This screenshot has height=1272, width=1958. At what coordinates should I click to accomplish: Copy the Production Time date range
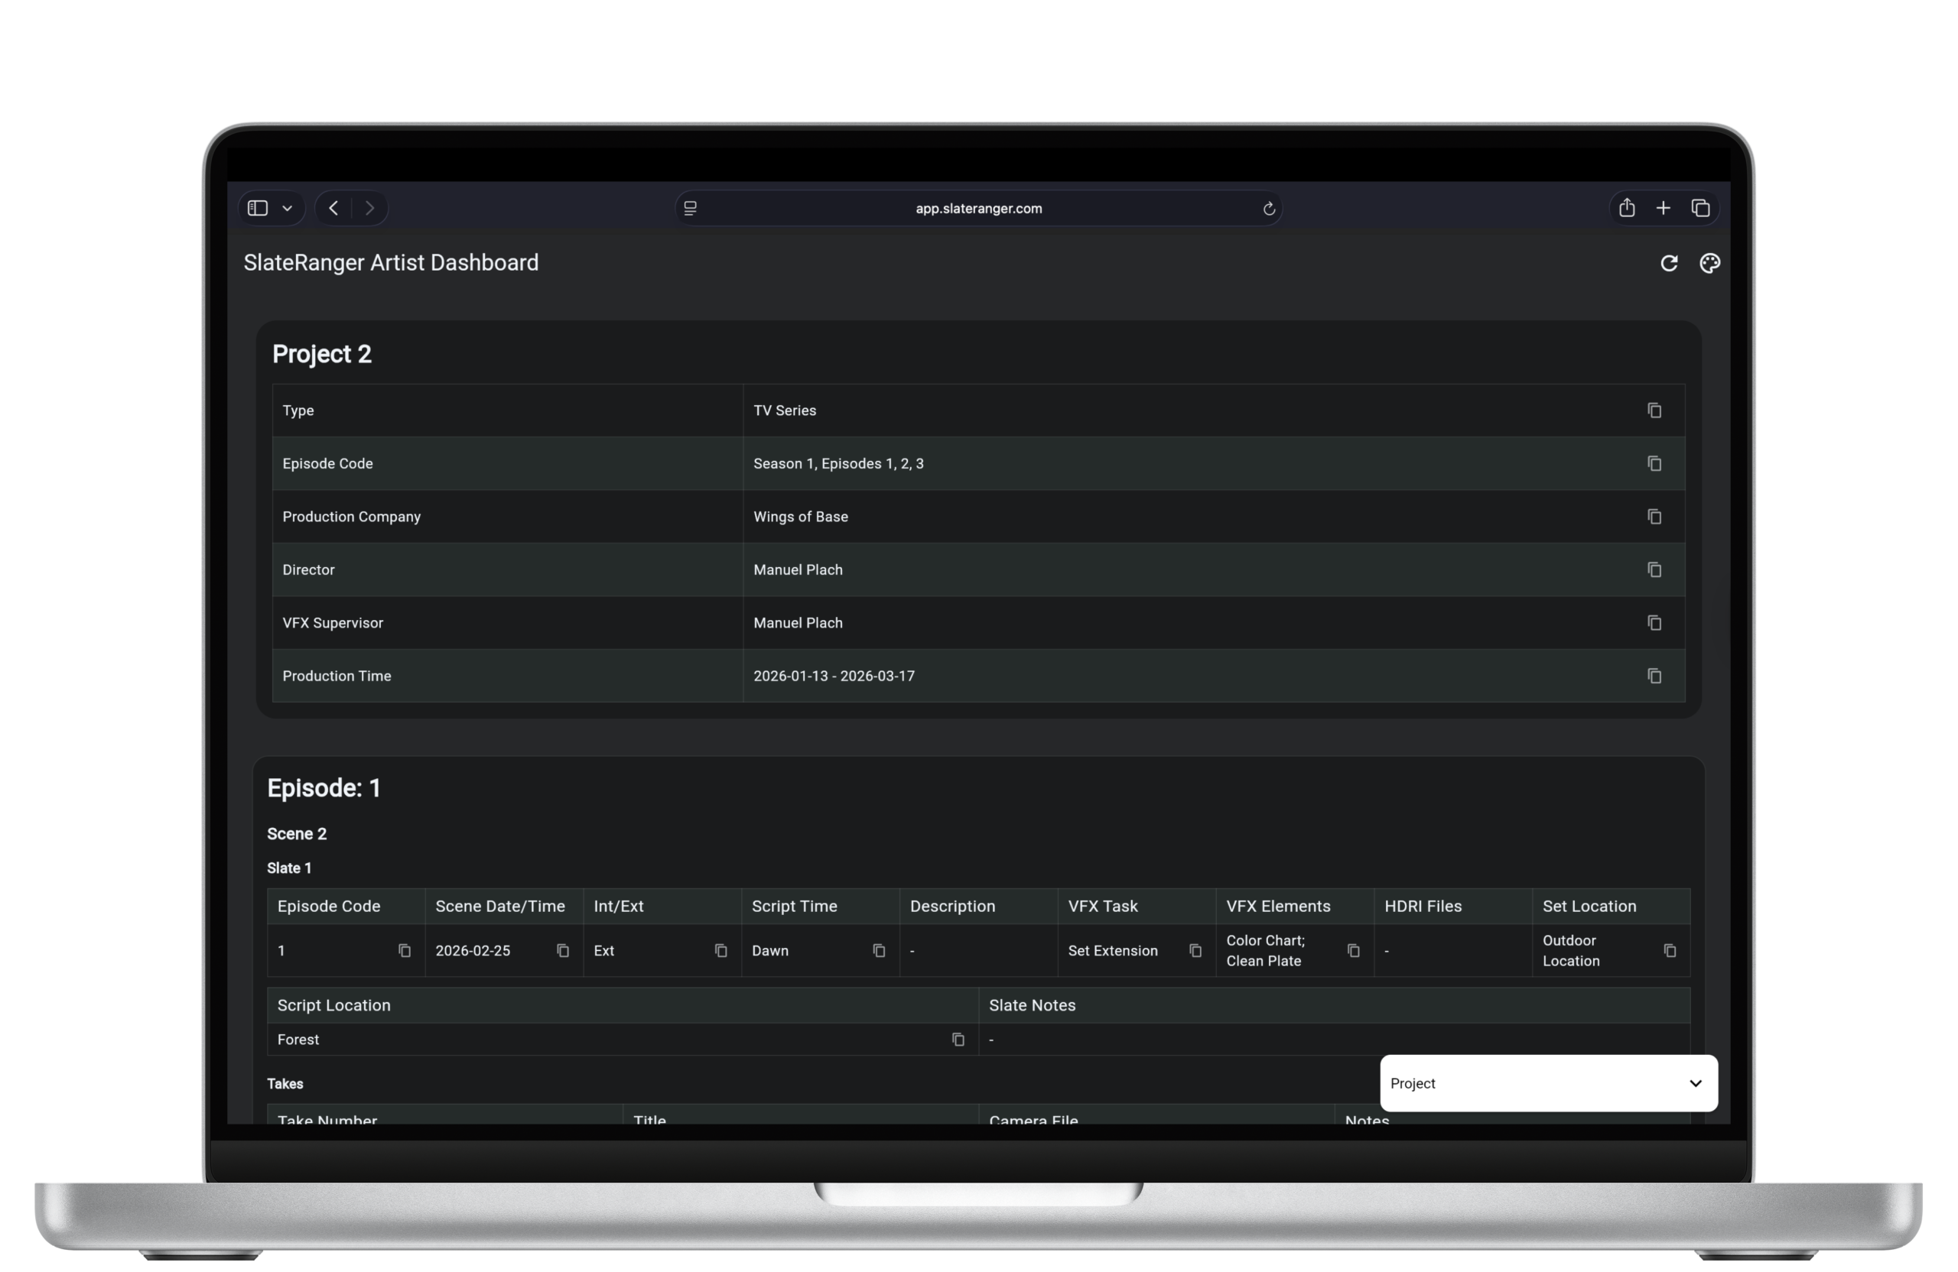pyautogui.click(x=1654, y=676)
